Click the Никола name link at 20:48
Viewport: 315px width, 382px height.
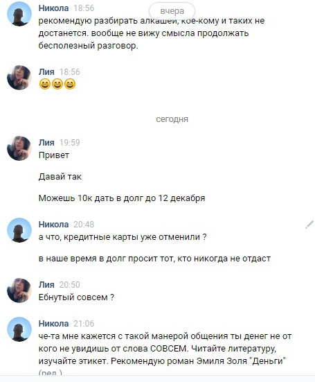53,225
